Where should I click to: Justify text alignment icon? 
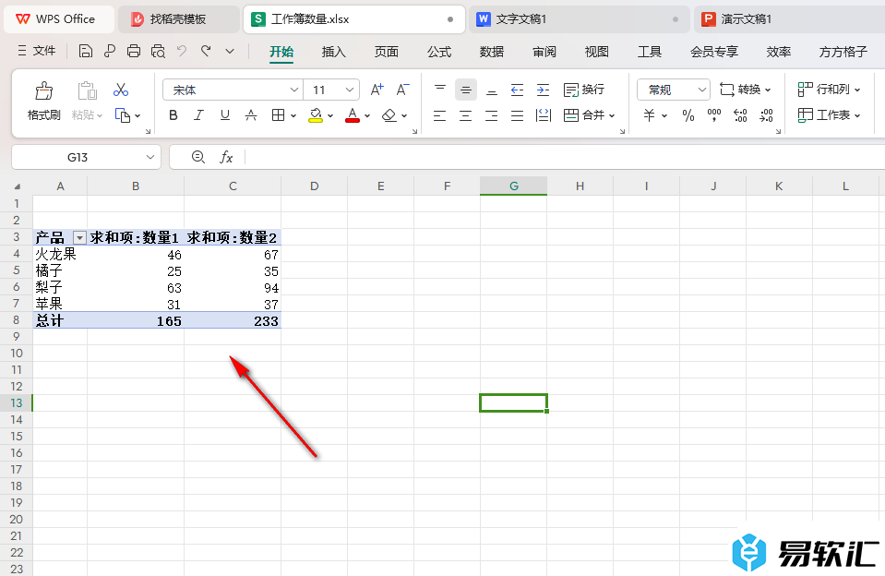[x=517, y=115]
